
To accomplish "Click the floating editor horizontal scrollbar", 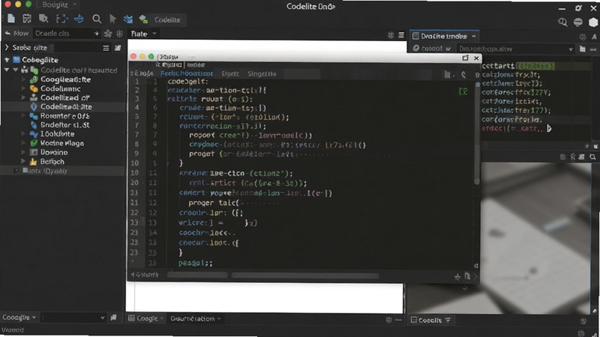I will click(305, 276).
